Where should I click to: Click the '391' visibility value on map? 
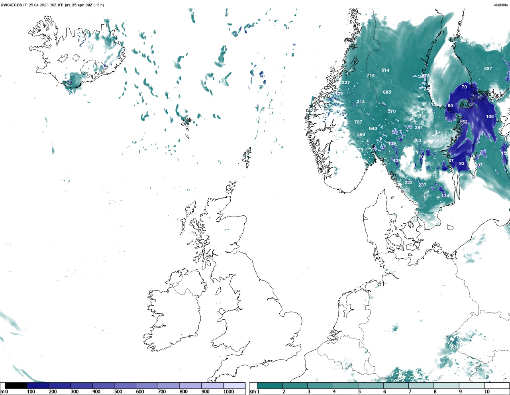click(419, 128)
